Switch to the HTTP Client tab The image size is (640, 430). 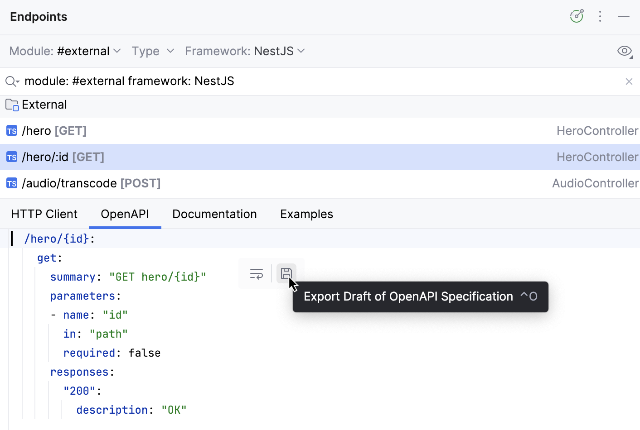(44, 214)
